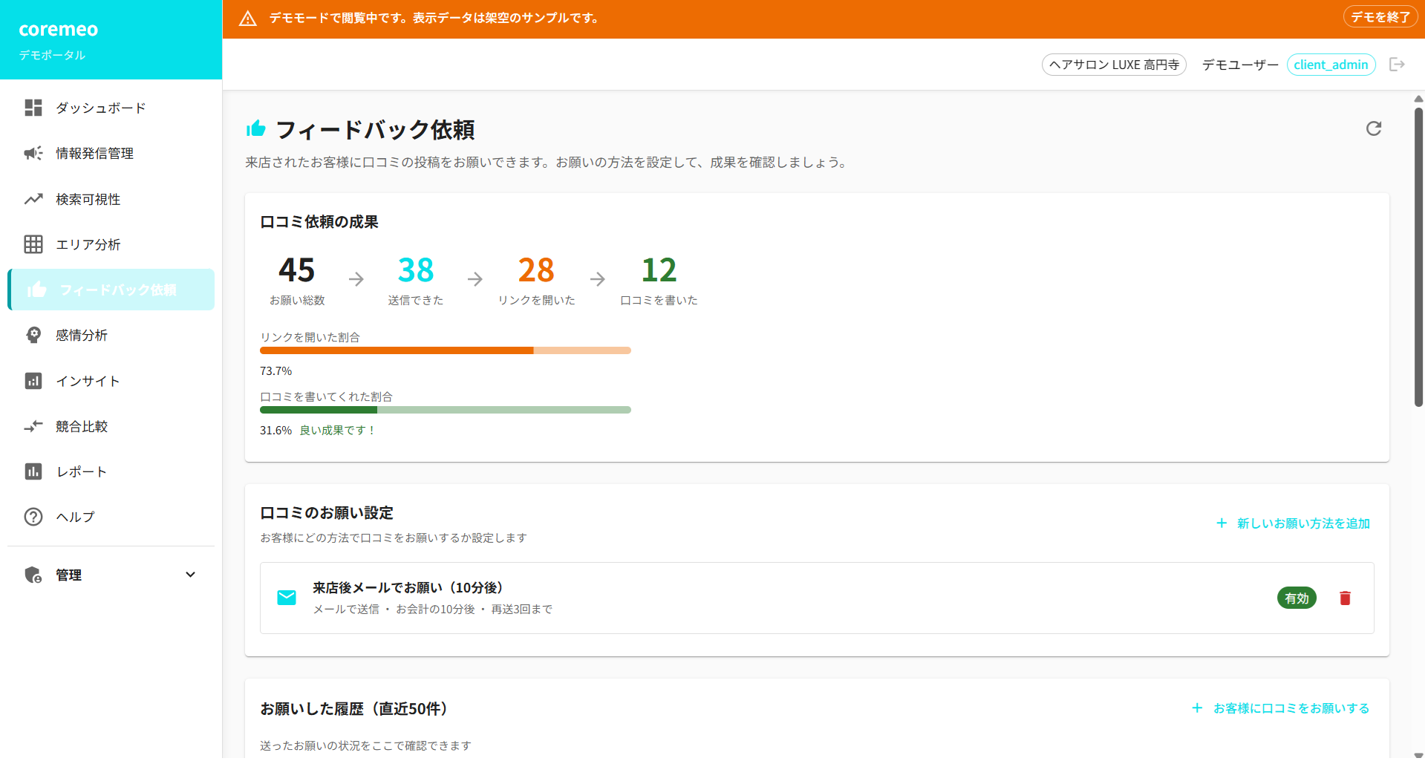Open インサイト menu item
Viewport: 1425px width, 761px height.
pyautogui.click(x=111, y=381)
